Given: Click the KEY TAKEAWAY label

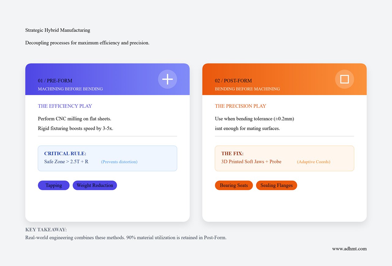Looking at the screenshot, I should [x=46, y=229].
